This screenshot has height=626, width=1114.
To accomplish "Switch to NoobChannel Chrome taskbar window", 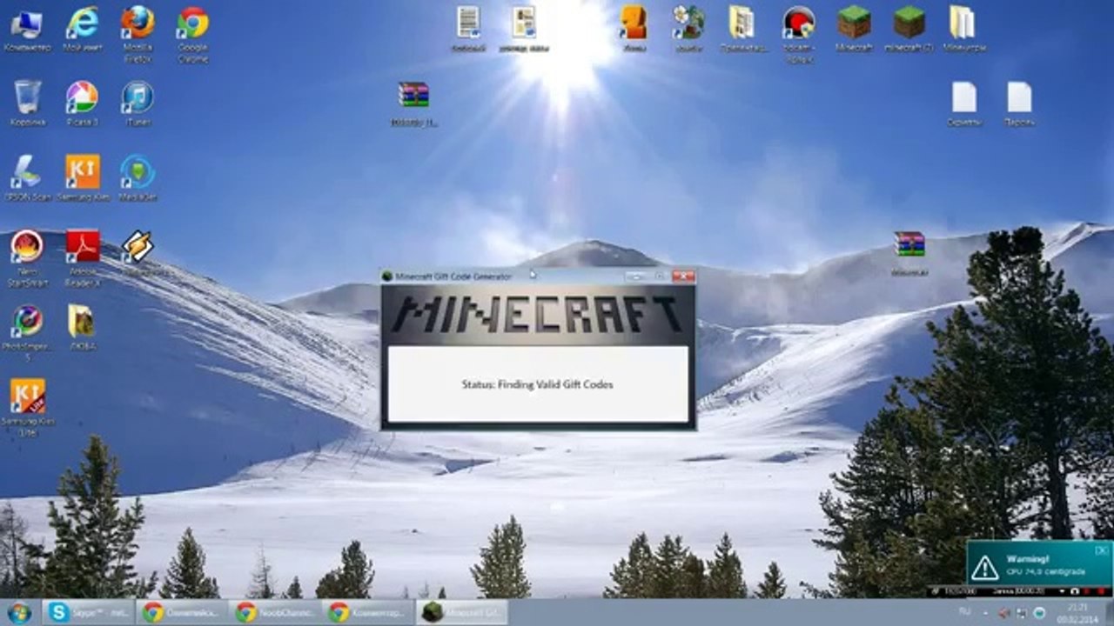I will [275, 612].
